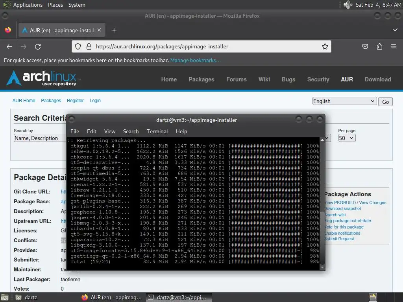The height and width of the screenshot is (302, 403).
Task: Click Flag package out-of-date link
Action: click(x=348, y=221)
